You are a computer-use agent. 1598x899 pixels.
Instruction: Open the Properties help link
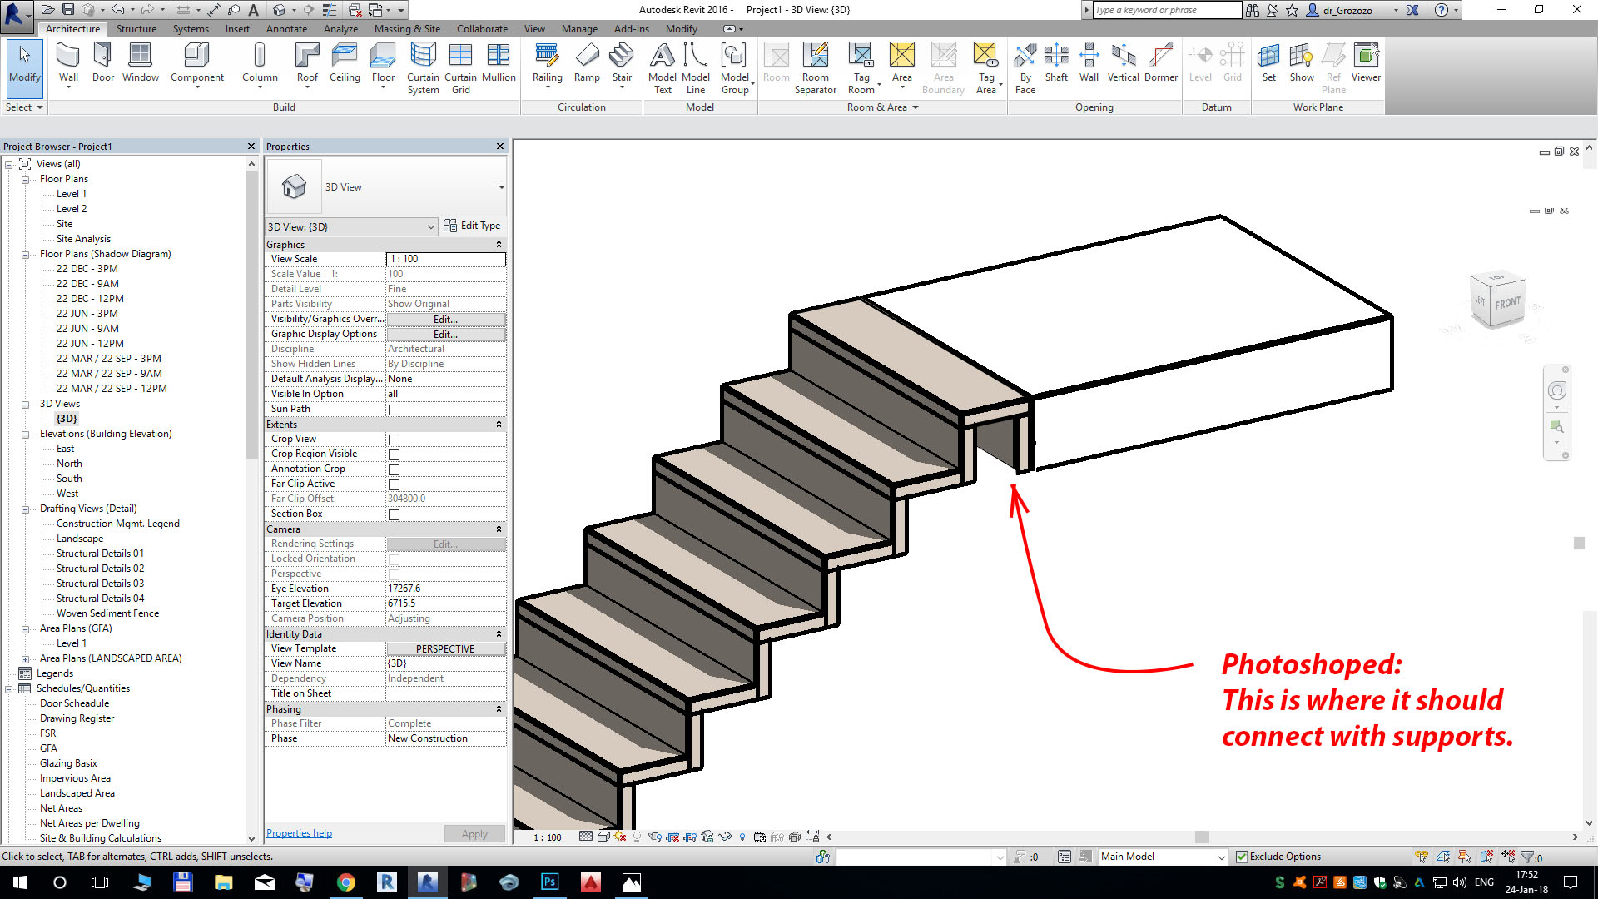[299, 832]
